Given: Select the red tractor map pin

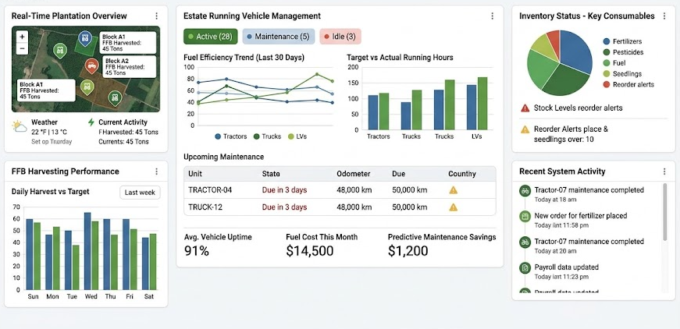Looking at the screenshot, I should point(91,66).
